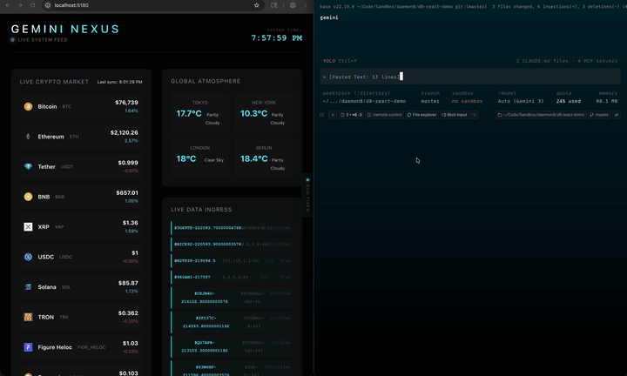The width and height of the screenshot is (627, 376).
Task: Click the Berlin weather card
Action: coord(264,158)
